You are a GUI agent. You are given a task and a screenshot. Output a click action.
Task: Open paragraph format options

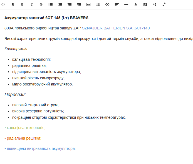click(x=13, y=4)
